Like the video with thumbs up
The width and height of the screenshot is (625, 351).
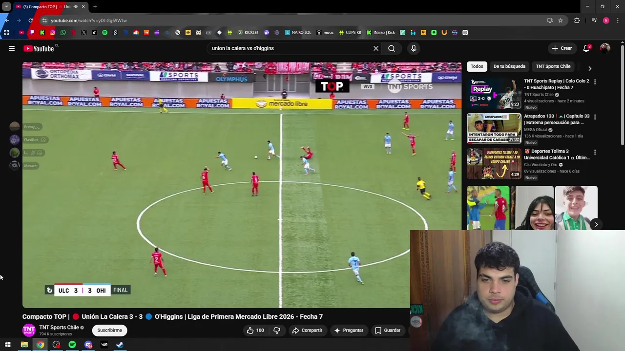pyautogui.click(x=255, y=330)
